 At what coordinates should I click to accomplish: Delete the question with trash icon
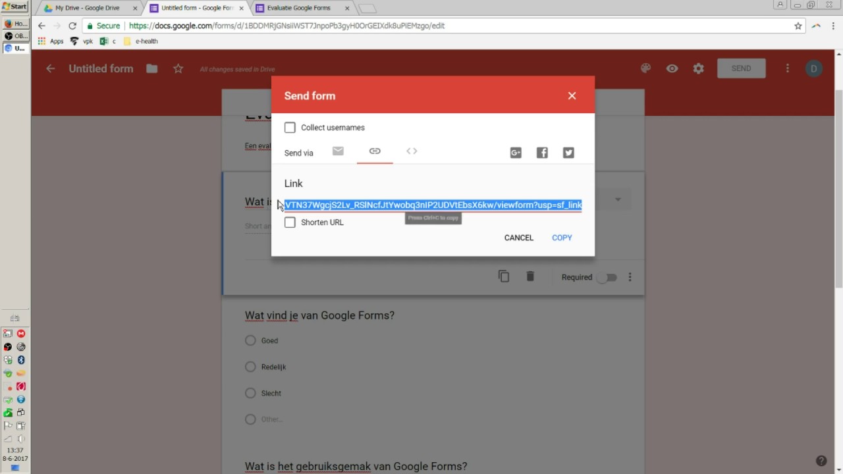530,276
